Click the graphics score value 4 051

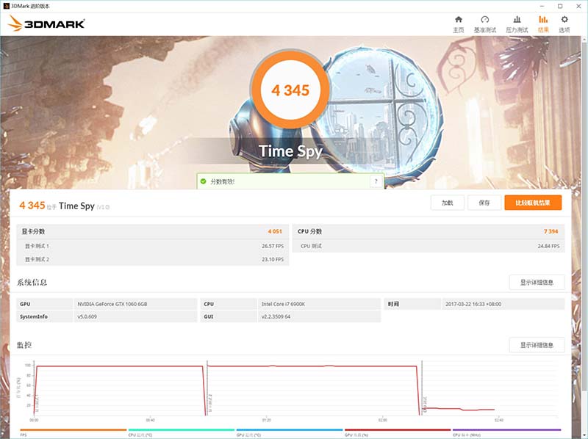pyautogui.click(x=275, y=231)
